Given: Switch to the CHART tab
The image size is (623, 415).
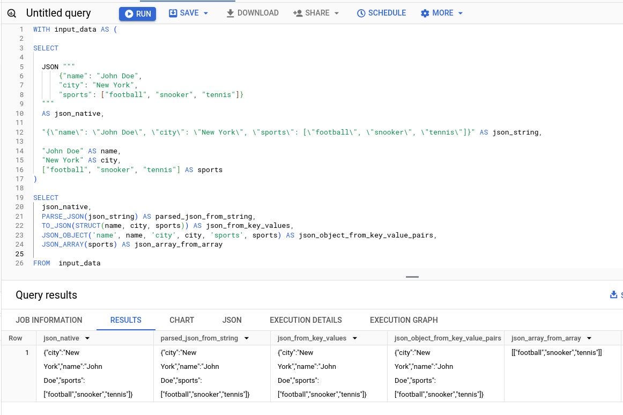Looking at the screenshot, I should click(x=182, y=320).
